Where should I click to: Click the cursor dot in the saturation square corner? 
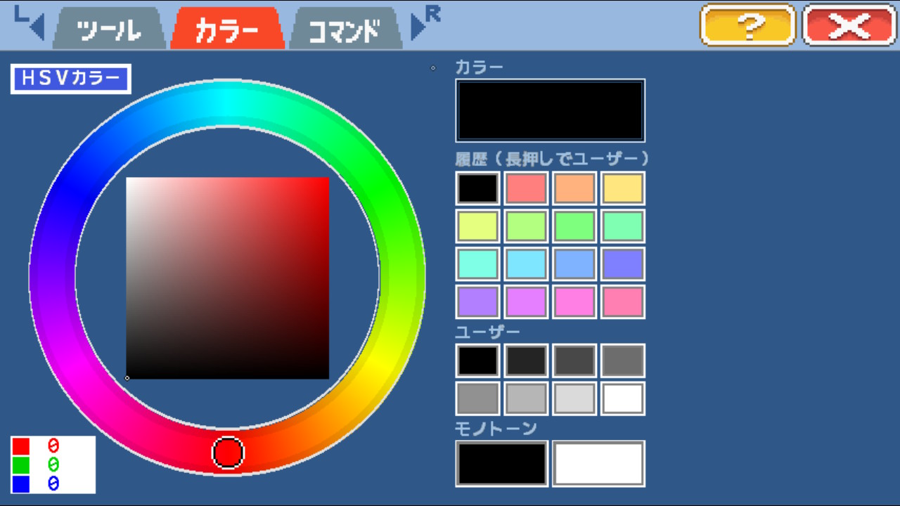pos(127,378)
